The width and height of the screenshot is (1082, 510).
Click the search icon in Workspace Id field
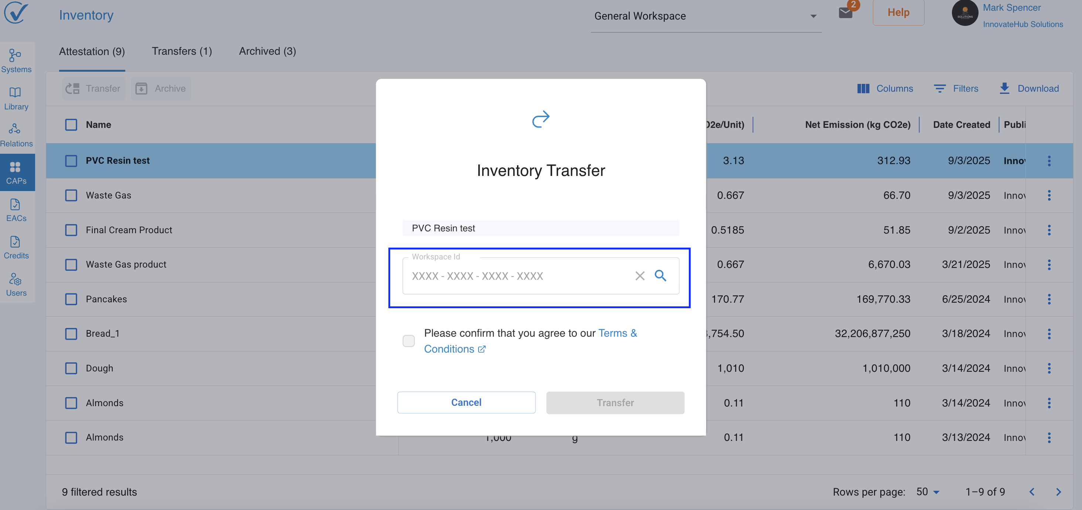[660, 276]
